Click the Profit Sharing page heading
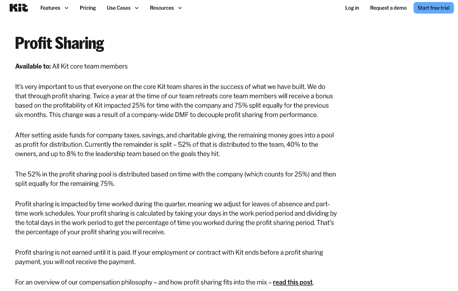 (59, 43)
